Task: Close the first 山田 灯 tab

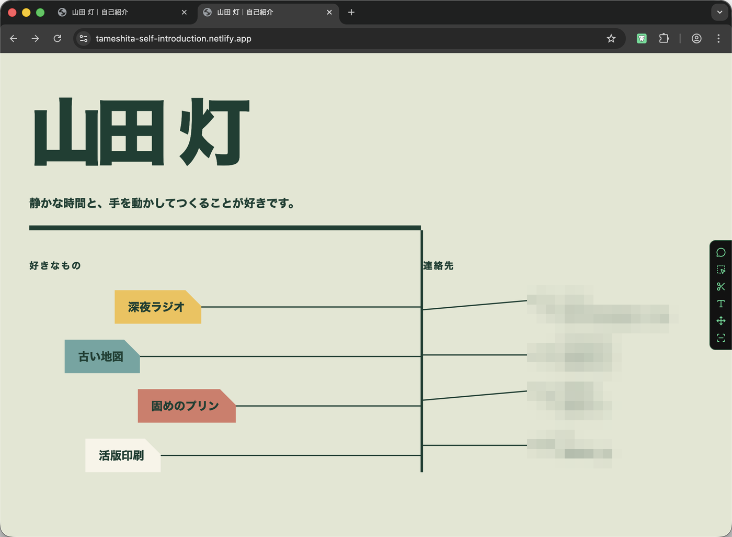Action: 184,12
